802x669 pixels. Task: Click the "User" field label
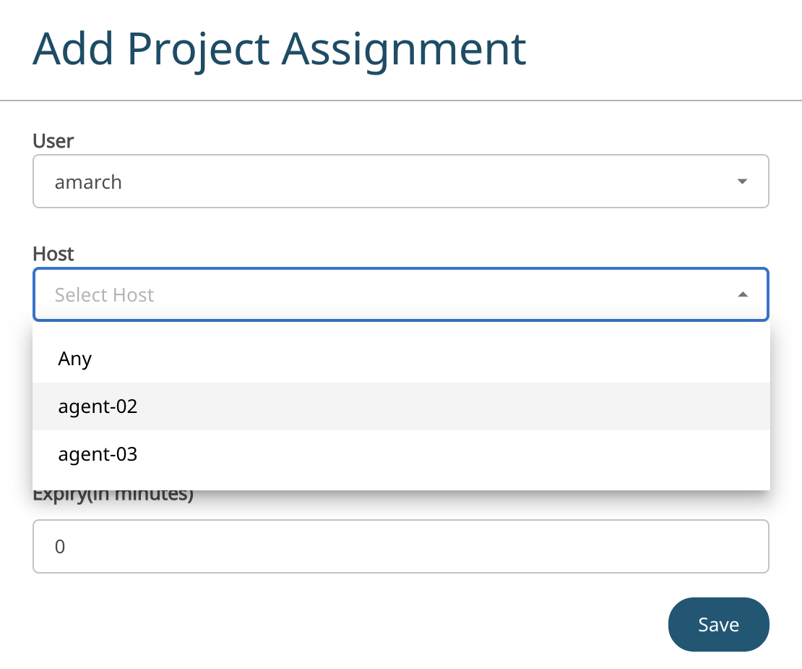point(53,140)
